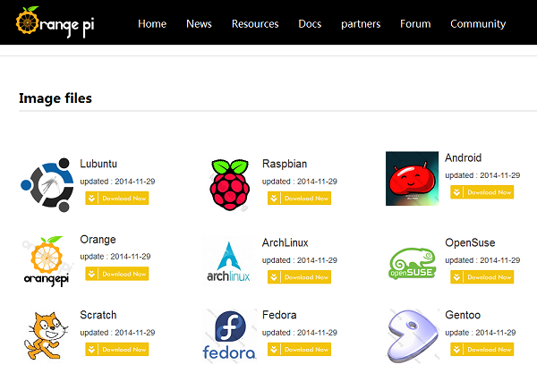This screenshot has height=373, width=537.
Task: Click the Orange title text
Action: point(98,240)
